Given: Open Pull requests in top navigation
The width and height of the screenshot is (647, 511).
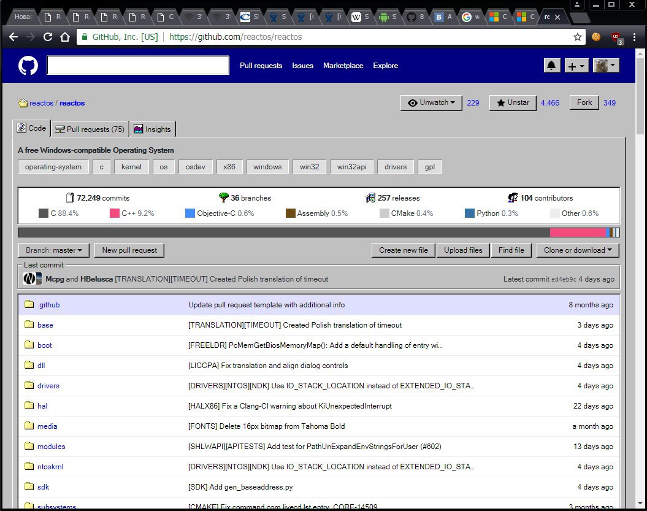Looking at the screenshot, I should coord(261,66).
